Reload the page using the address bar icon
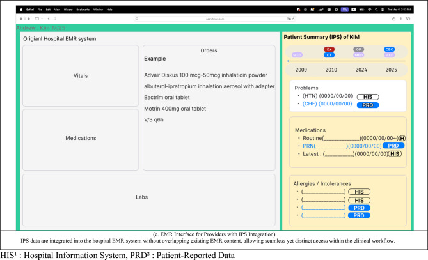The width and height of the screenshot is (428, 260). [x=293, y=19]
